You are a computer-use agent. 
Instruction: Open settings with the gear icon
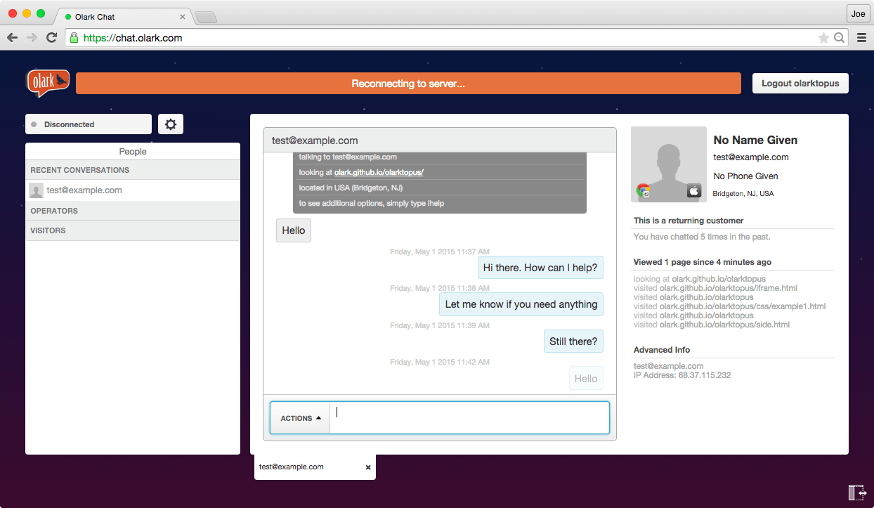tap(171, 124)
